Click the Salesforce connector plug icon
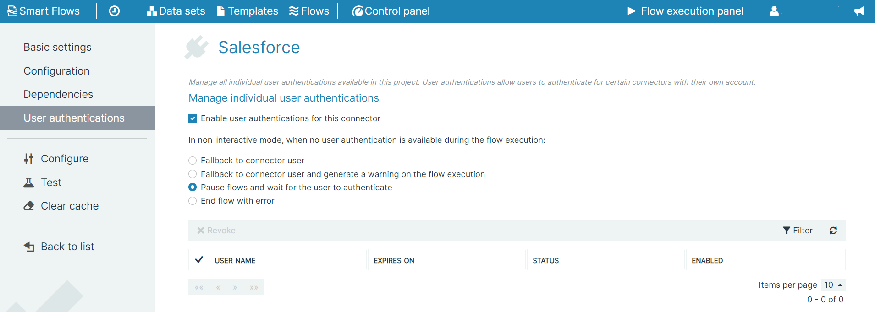 click(196, 47)
